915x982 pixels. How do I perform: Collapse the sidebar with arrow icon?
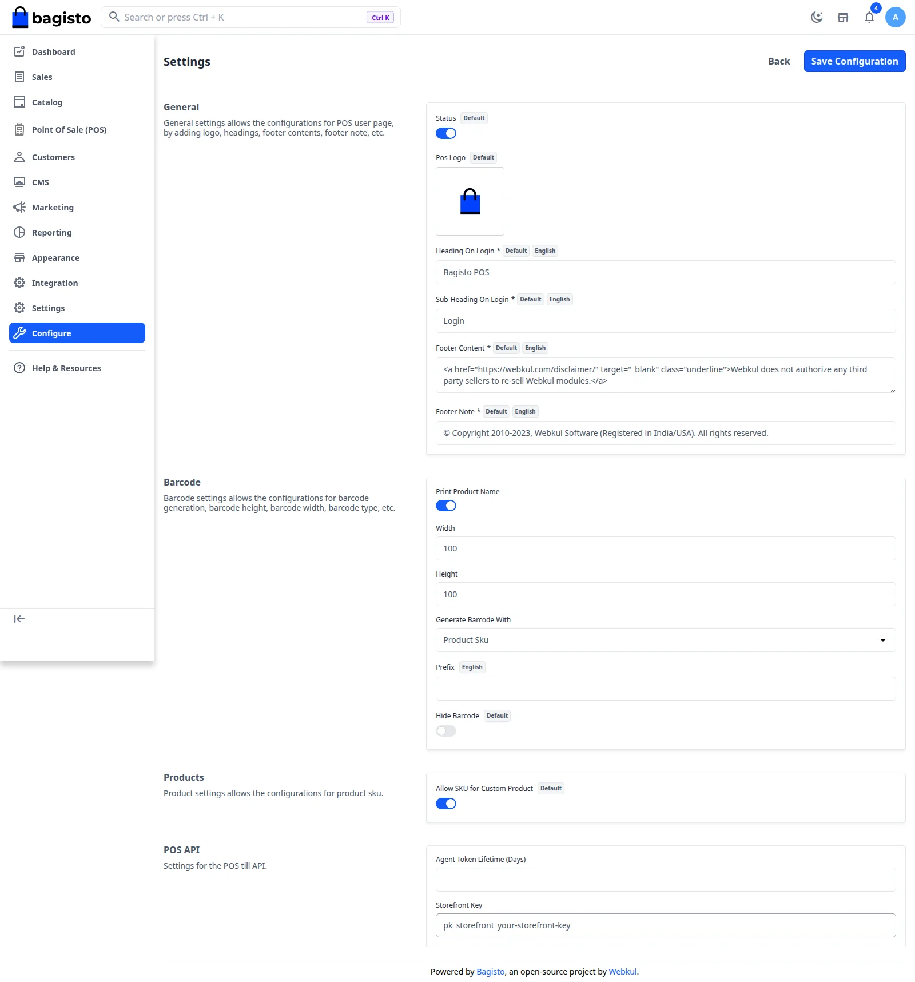19,619
